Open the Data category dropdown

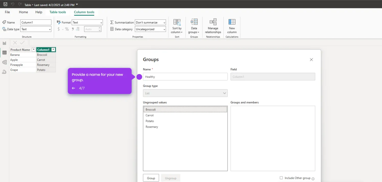tap(150, 29)
